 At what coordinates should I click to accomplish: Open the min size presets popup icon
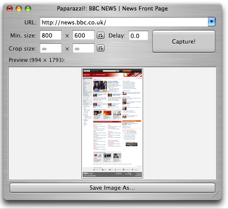point(101,35)
